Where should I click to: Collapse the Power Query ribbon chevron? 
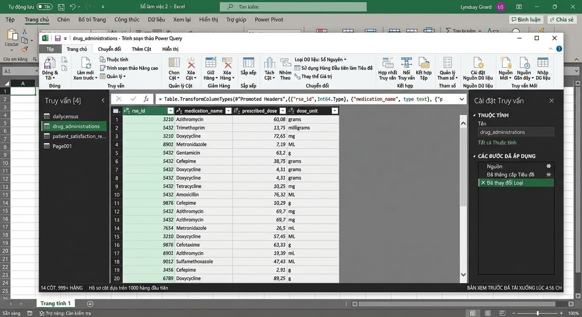click(x=550, y=49)
